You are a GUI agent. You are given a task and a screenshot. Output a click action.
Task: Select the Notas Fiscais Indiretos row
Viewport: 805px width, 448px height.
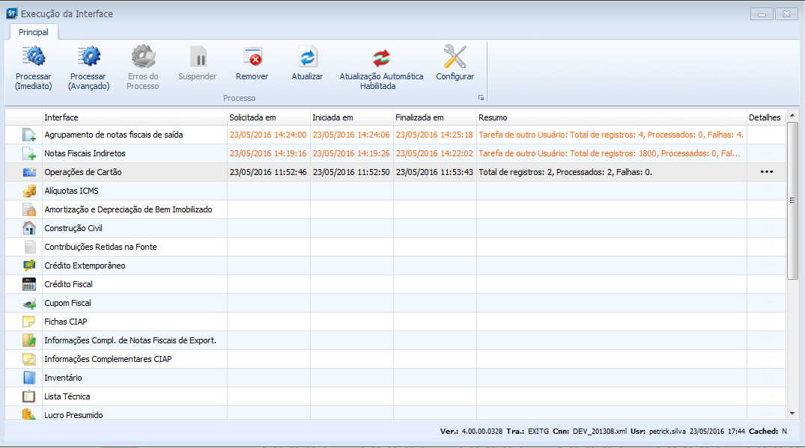(x=85, y=153)
